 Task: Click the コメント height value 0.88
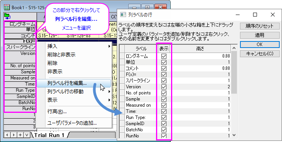(x=226, y=68)
